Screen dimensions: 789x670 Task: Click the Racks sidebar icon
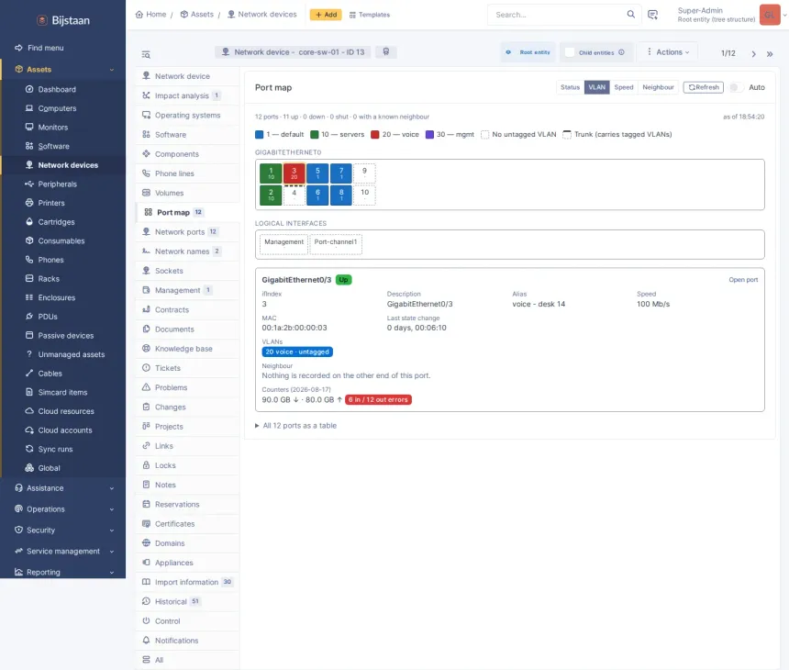pyautogui.click(x=29, y=278)
